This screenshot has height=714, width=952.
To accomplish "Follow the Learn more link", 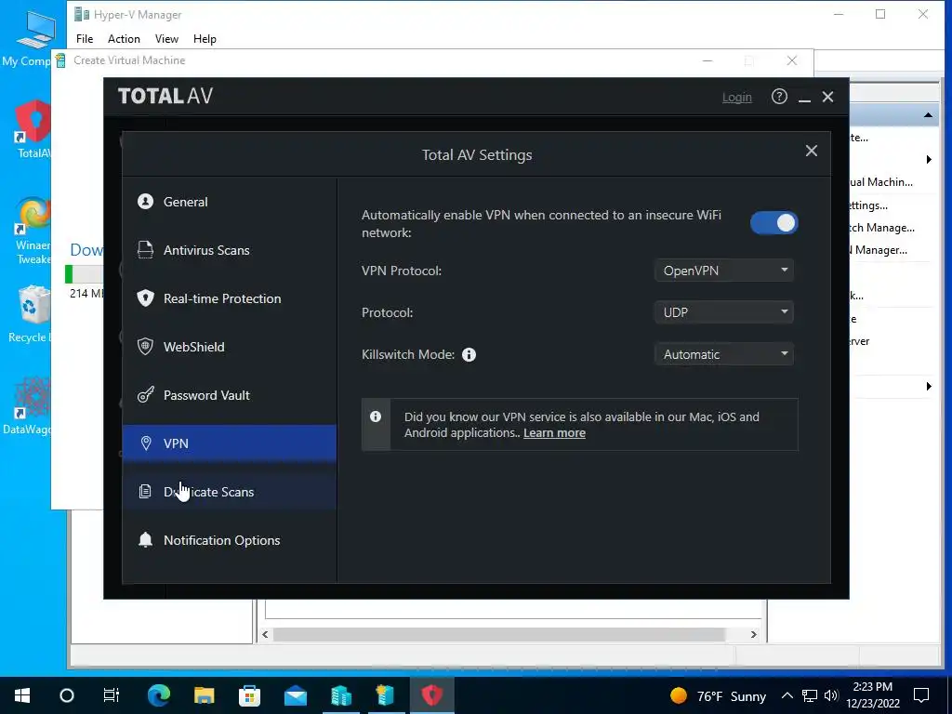I will click(x=554, y=433).
